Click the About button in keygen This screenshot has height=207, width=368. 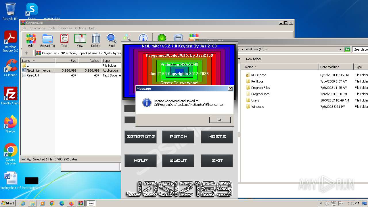tap(178, 161)
